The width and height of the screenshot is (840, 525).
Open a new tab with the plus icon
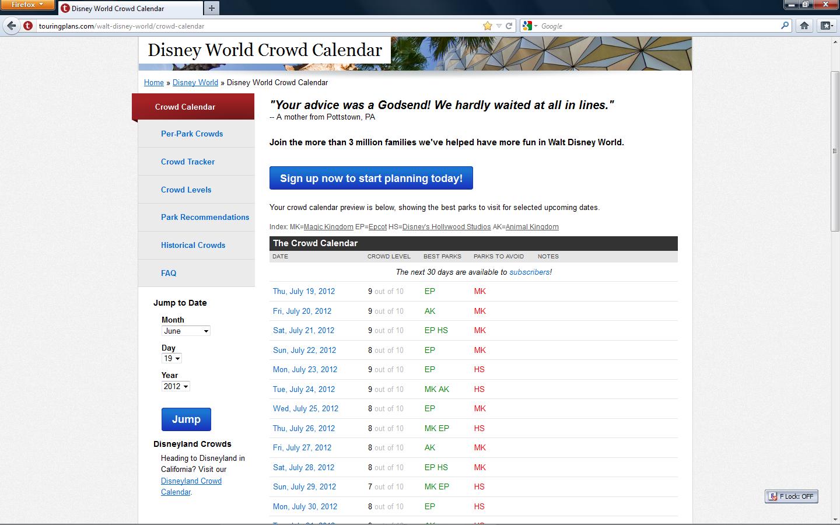click(x=212, y=8)
